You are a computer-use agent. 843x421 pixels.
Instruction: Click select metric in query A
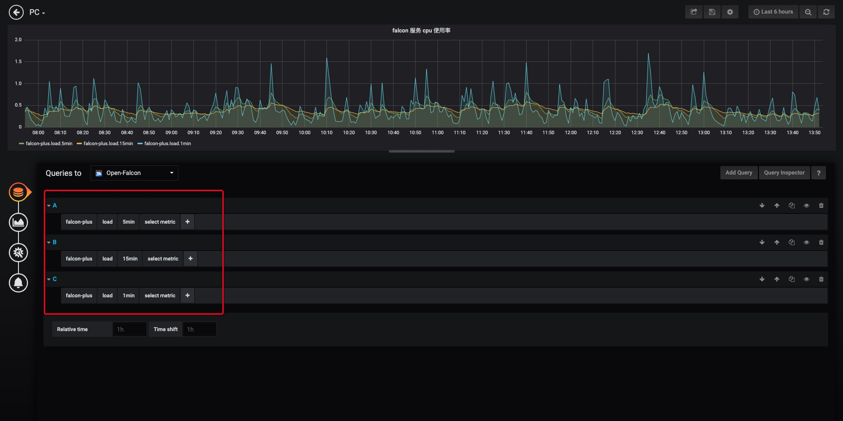pos(160,222)
